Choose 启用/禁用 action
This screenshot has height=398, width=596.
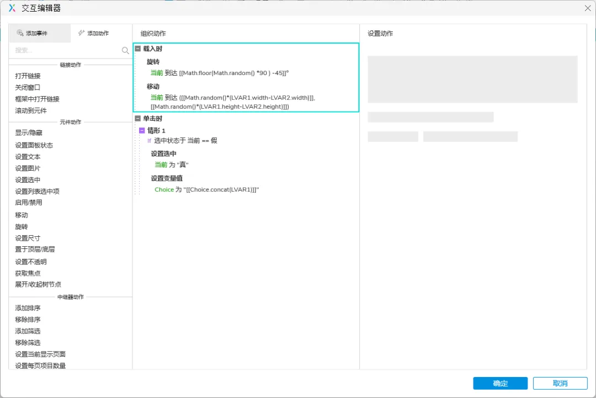click(29, 203)
